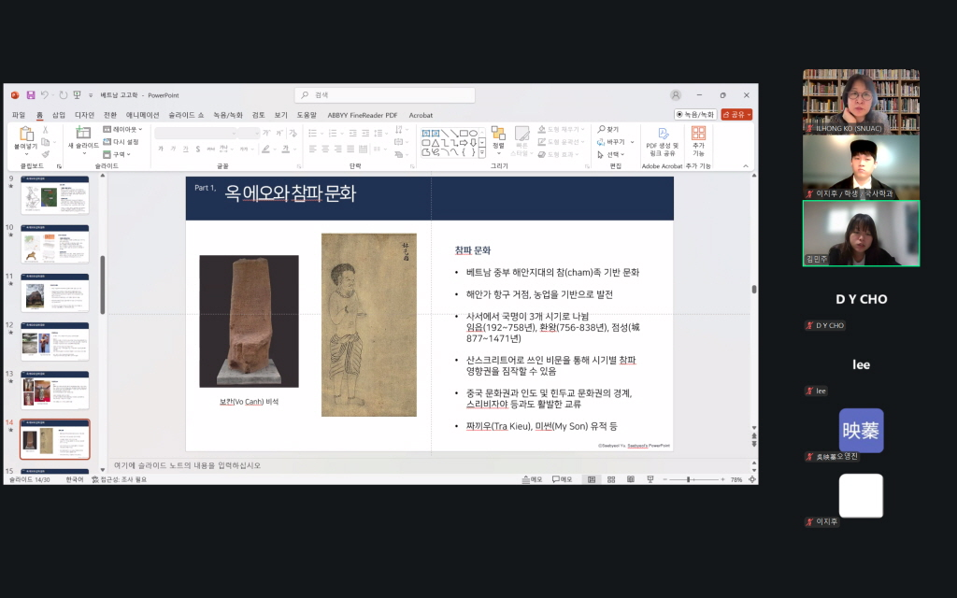Select slide 11 thumbnail
This screenshot has height=598, width=957.
(x=55, y=292)
